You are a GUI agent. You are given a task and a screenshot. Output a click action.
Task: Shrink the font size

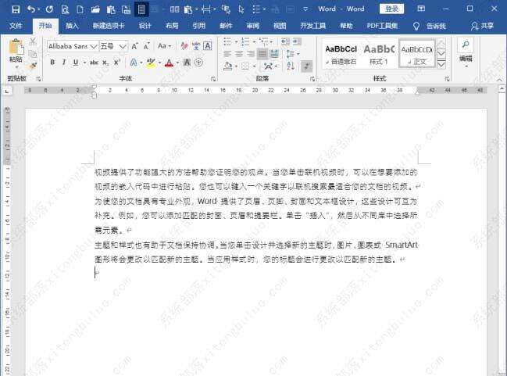(146, 46)
